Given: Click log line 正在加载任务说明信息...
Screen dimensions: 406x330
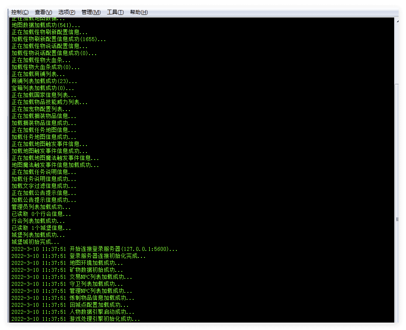Looking at the screenshot, I should coord(44,172).
